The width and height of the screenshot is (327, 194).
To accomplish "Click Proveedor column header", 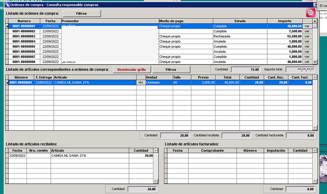I will pyautogui.click(x=110, y=21).
